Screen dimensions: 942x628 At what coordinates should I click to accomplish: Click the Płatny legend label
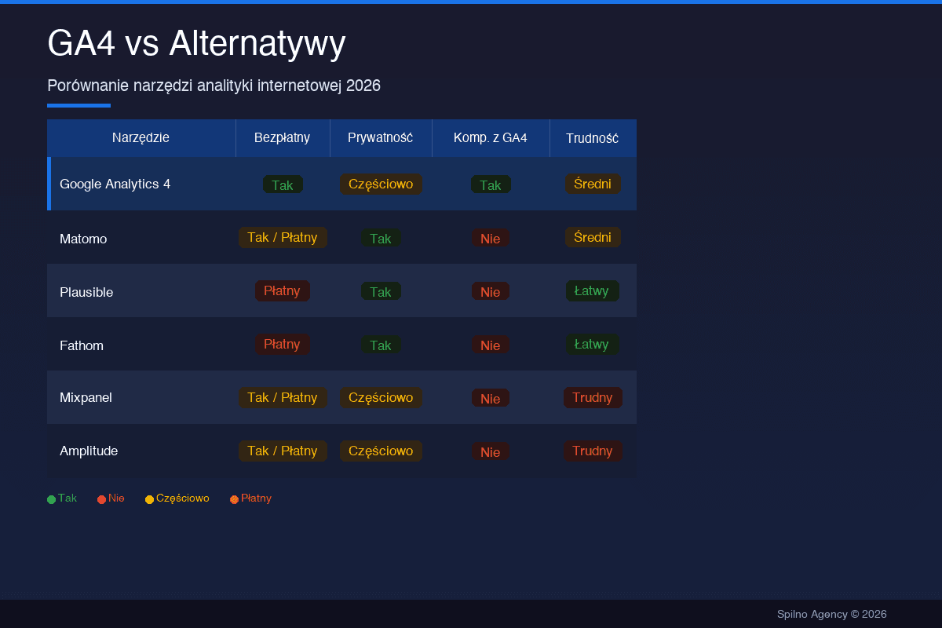(x=256, y=498)
